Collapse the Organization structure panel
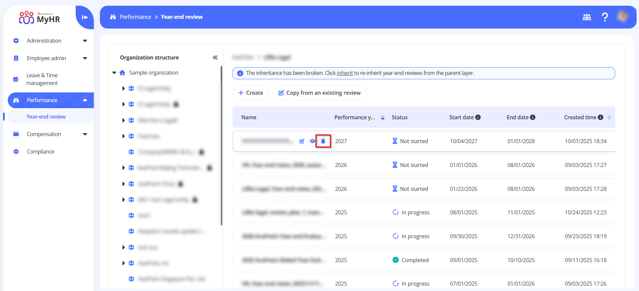The image size is (639, 291). point(215,57)
